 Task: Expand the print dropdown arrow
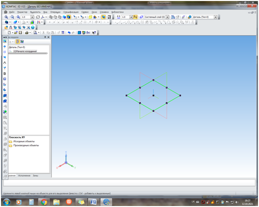pyautogui.click(x=30, y=32)
